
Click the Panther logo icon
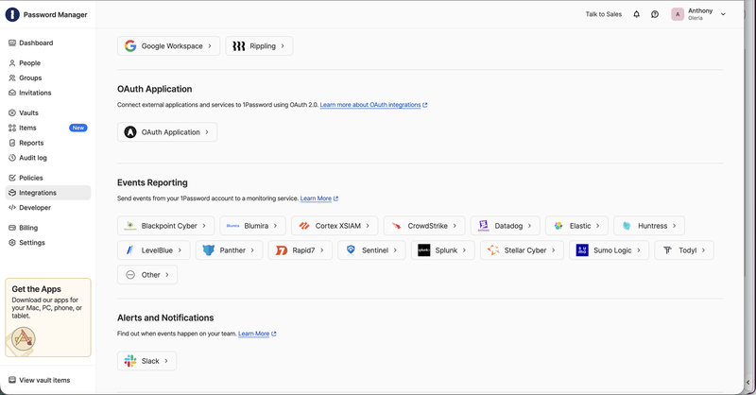point(208,250)
